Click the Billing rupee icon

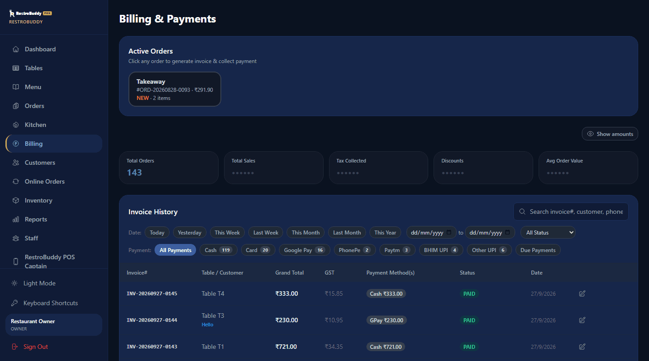[x=16, y=144]
